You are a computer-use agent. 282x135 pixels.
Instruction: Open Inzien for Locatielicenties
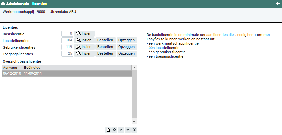coord(84,40)
